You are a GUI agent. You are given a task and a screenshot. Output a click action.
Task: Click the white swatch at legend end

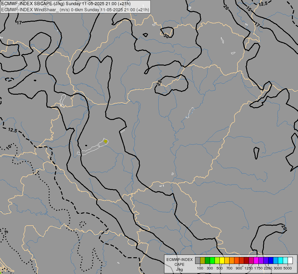click(x=290, y=260)
